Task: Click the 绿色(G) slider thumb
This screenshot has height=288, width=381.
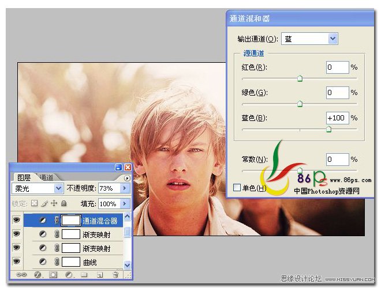Action: tap(300, 104)
